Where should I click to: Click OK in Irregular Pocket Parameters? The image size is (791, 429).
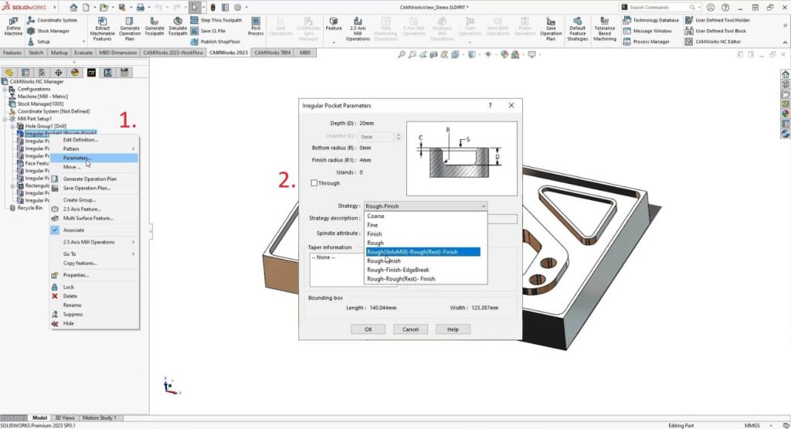[368, 329]
